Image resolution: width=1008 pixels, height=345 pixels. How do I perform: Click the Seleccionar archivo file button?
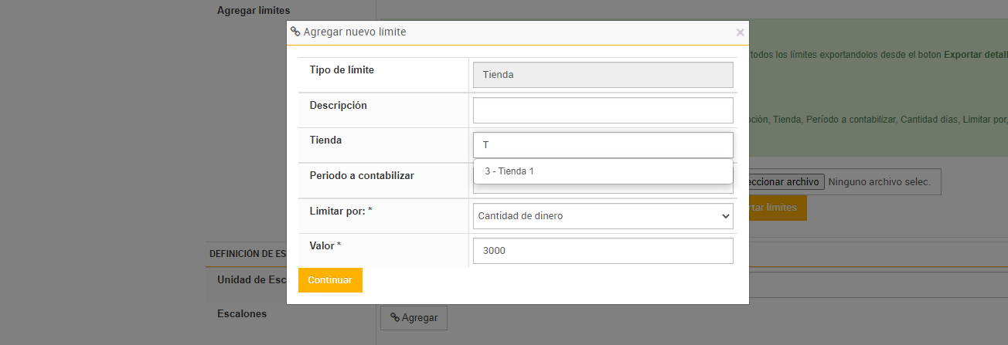[784, 182]
